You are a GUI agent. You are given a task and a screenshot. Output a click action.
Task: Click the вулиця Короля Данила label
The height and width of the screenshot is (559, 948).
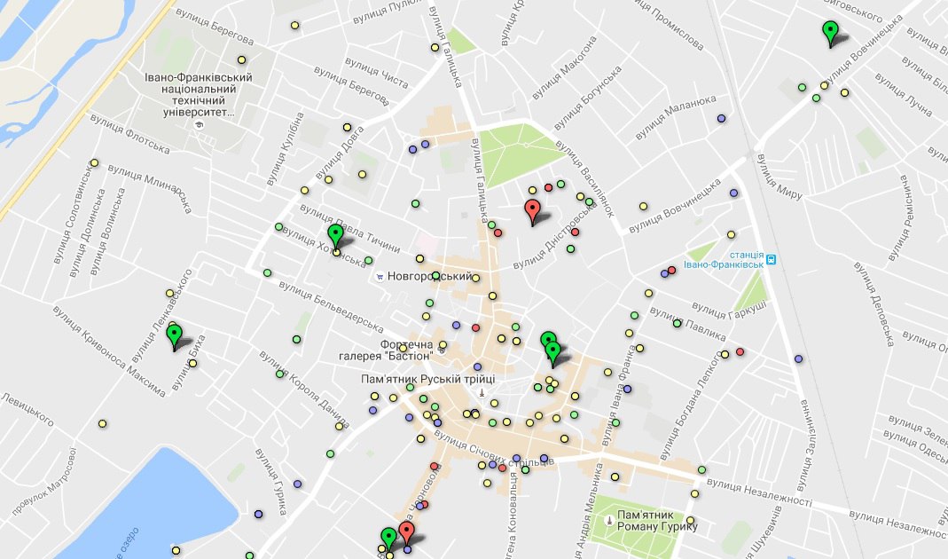[305, 390]
